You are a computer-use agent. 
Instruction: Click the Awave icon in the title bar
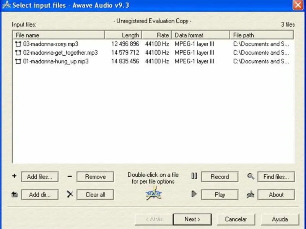pyautogui.click(x=7, y=5)
